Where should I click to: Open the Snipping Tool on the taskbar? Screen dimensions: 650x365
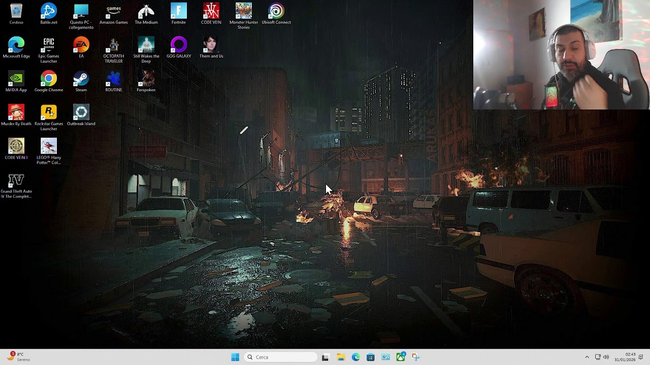click(x=415, y=357)
